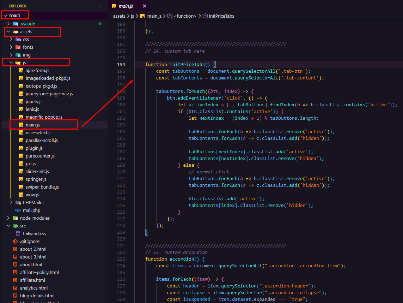Click the mail.php file icon
Screen dimensions: 403x303
coord(18,210)
